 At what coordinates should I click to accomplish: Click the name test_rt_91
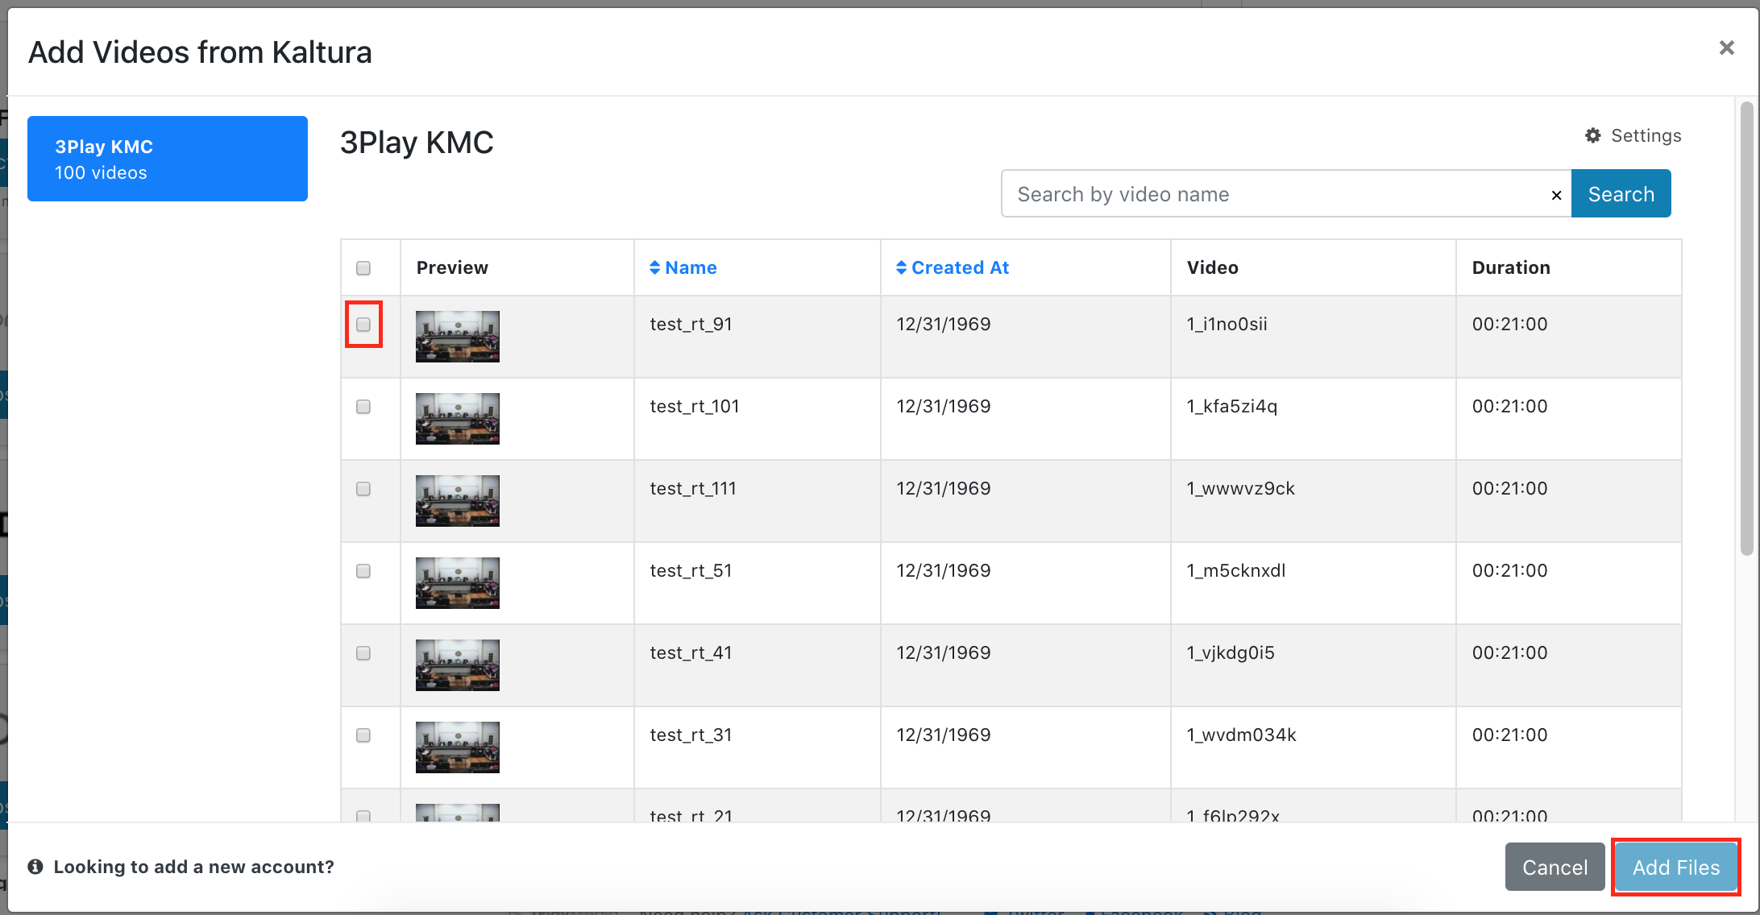tap(691, 324)
